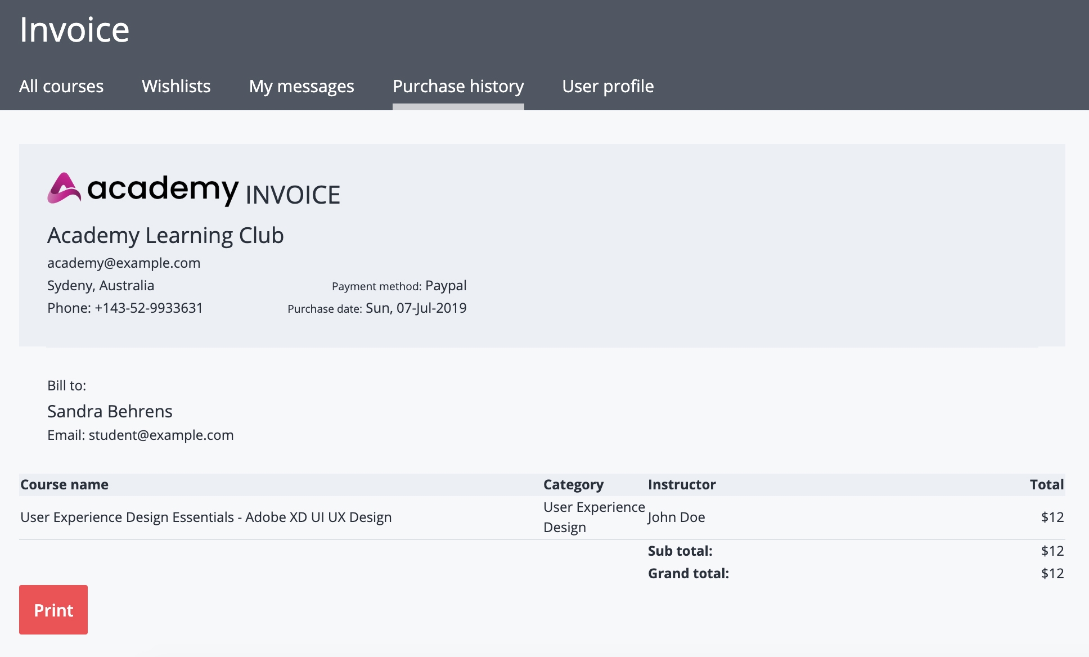Open the All courses tab

[x=61, y=86]
